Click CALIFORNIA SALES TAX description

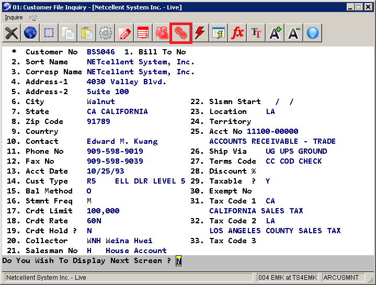tap(256, 211)
